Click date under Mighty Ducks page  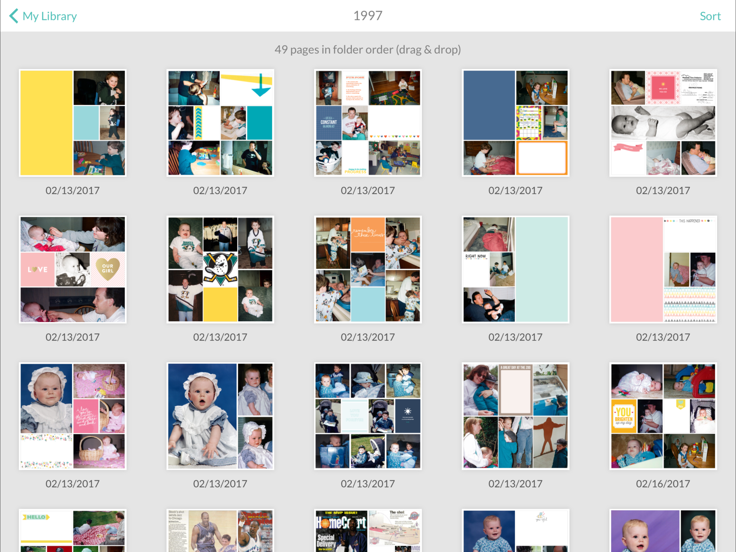[220, 337]
